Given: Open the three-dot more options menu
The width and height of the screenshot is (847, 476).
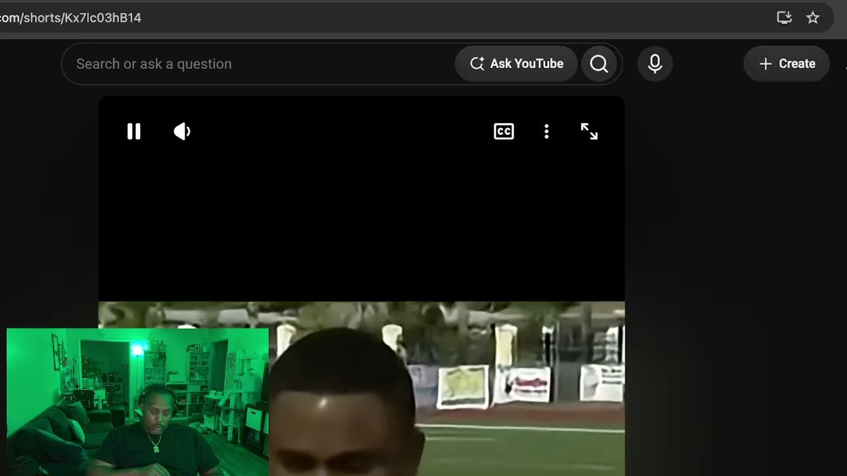Looking at the screenshot, I should tap(547, 132).
